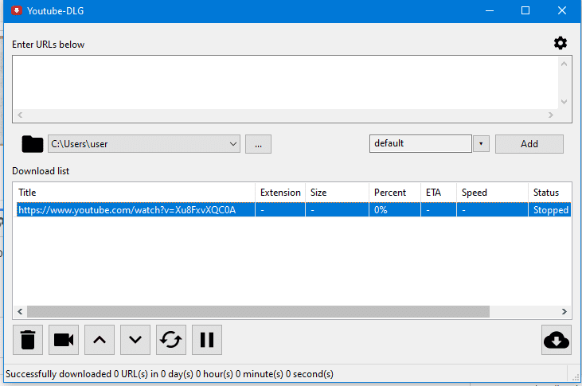Click the 0% percent cell
Screen dimensions: 582x386
click(395, 210)
